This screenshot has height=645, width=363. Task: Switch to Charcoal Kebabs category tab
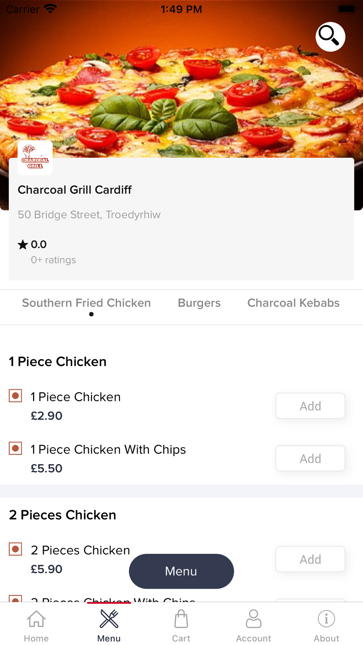click(293, 303)
